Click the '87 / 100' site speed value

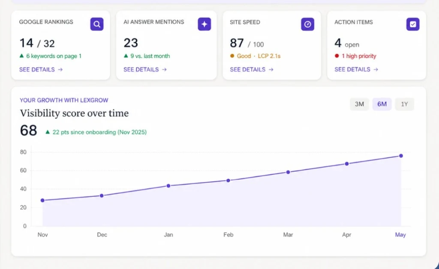[x=247, y=43]
